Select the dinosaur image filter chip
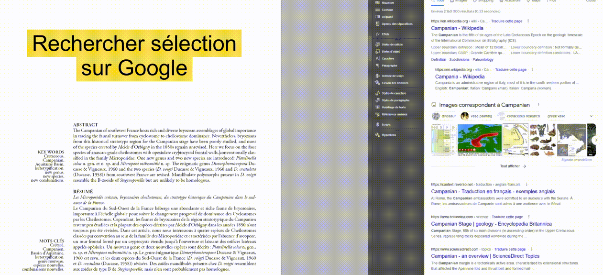This screenshot has height=275, width=603. [x=444, y=116]
